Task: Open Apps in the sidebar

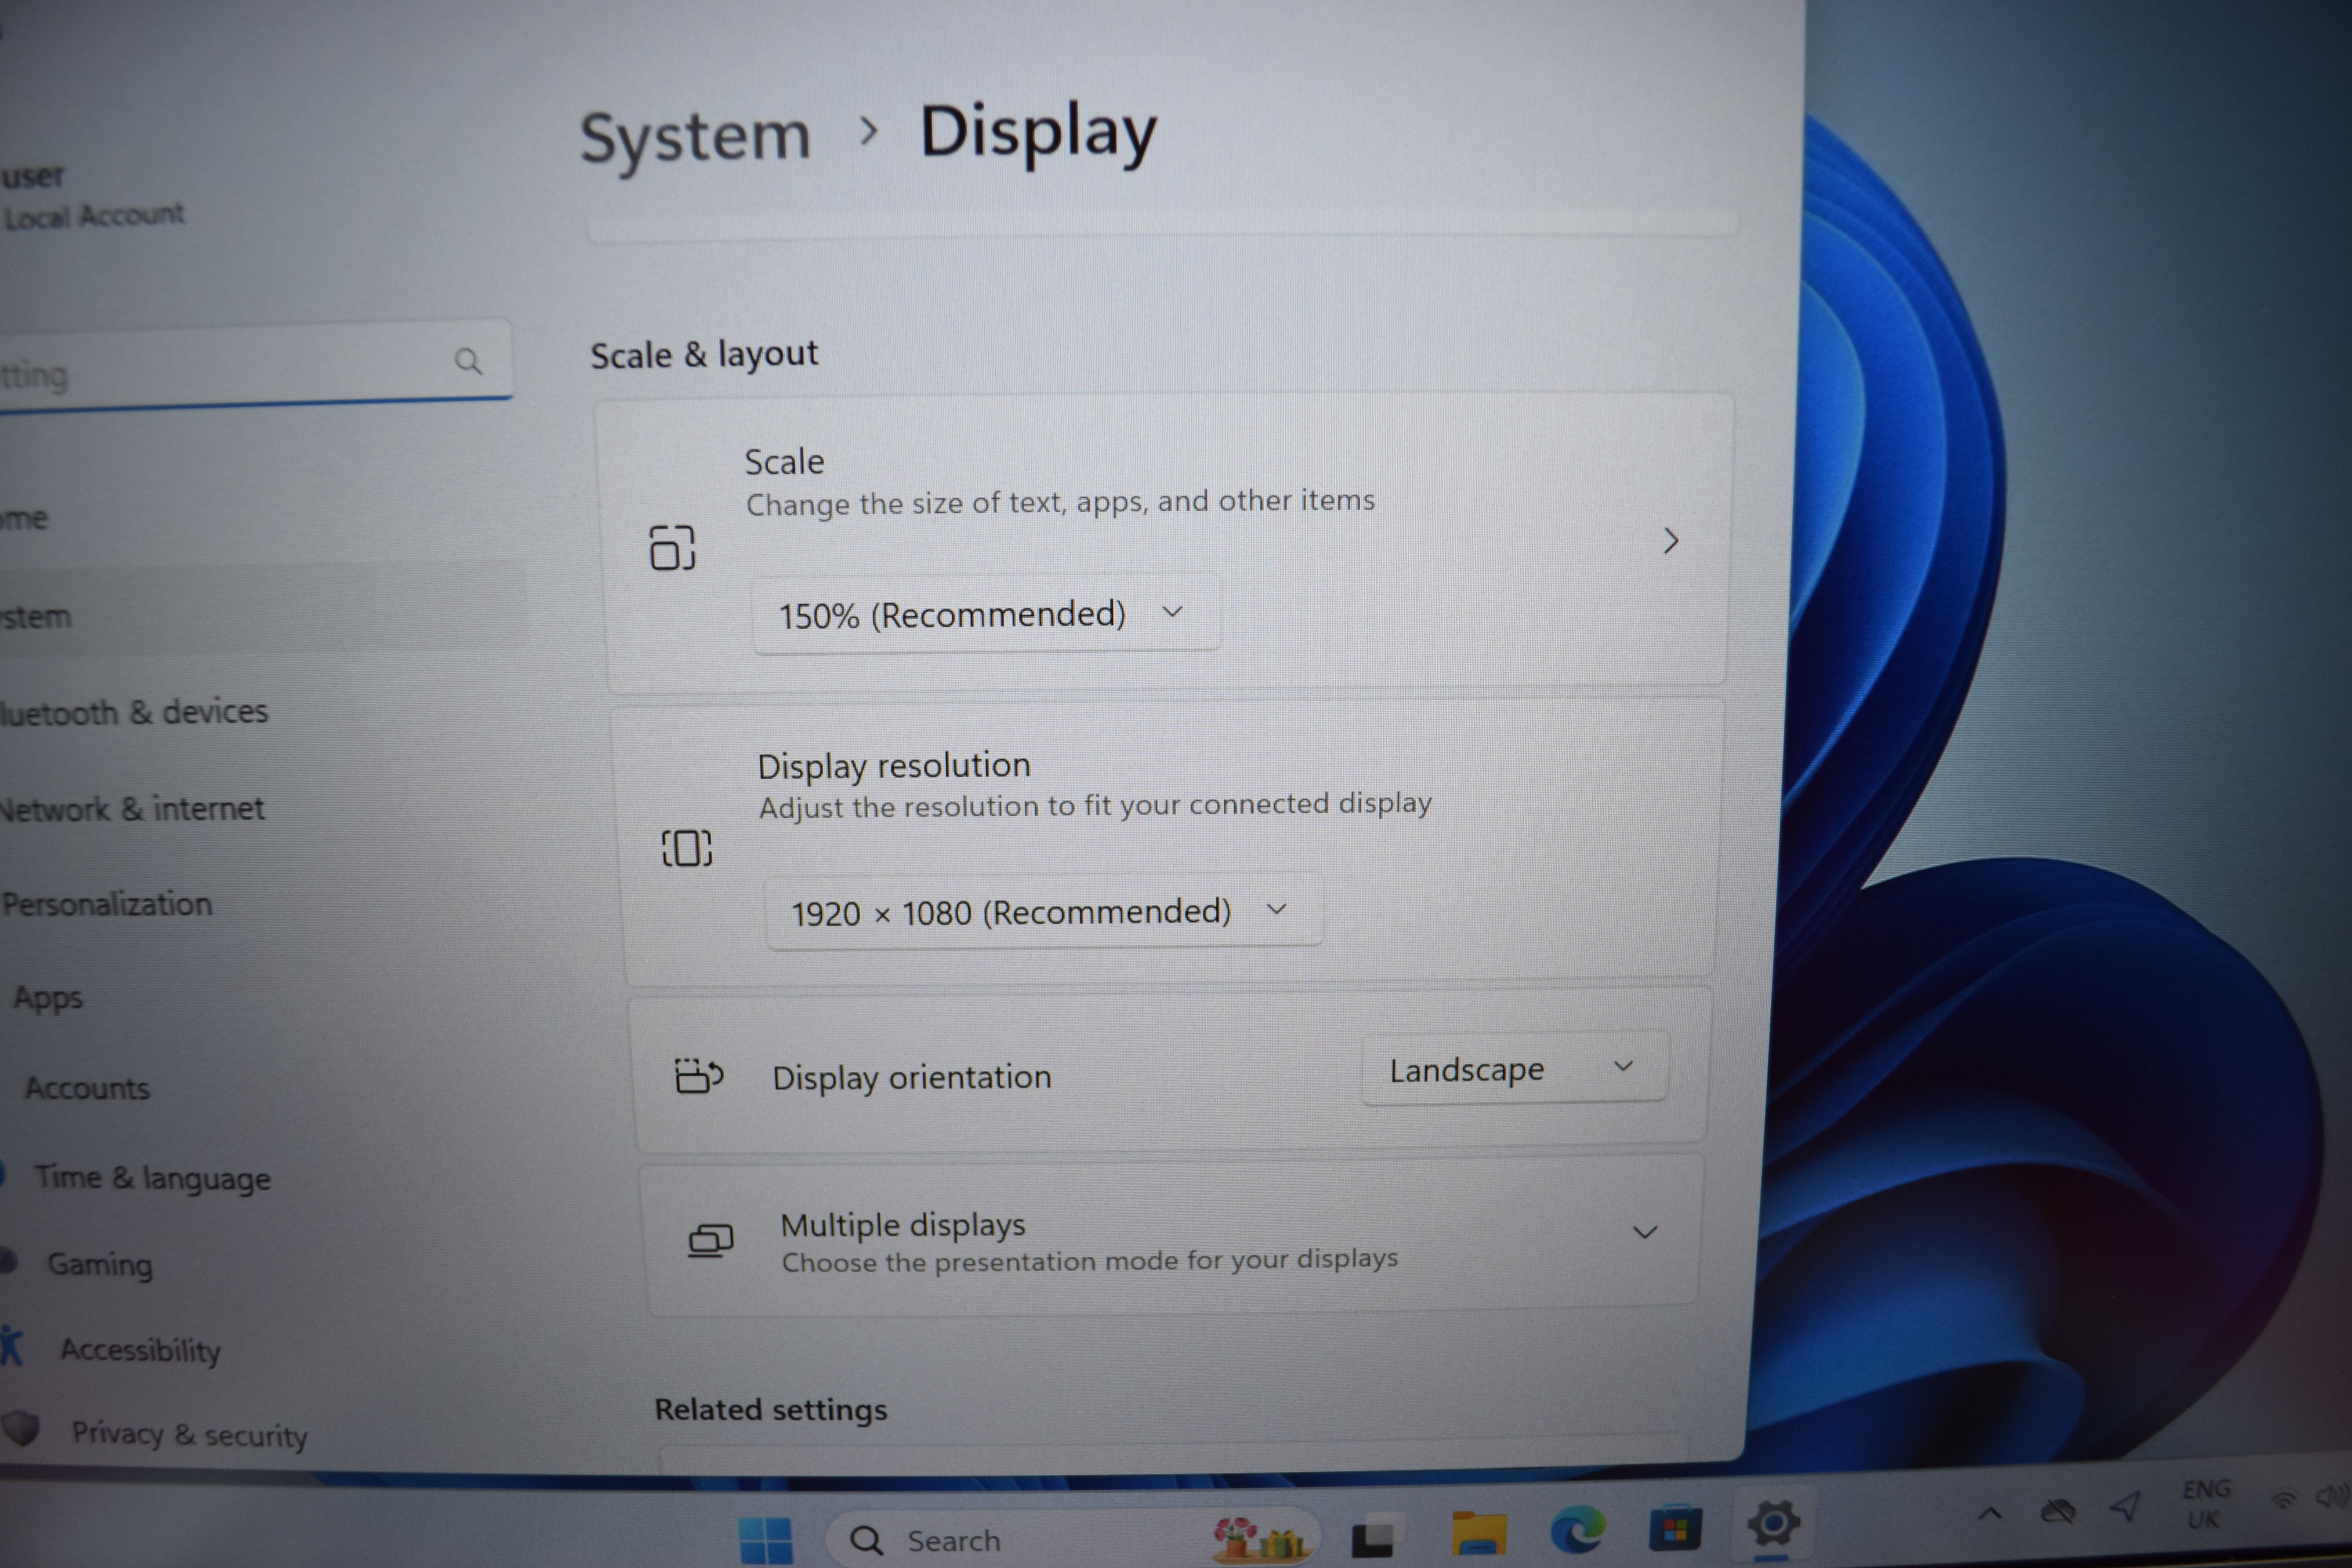Action: pos(48,998)
